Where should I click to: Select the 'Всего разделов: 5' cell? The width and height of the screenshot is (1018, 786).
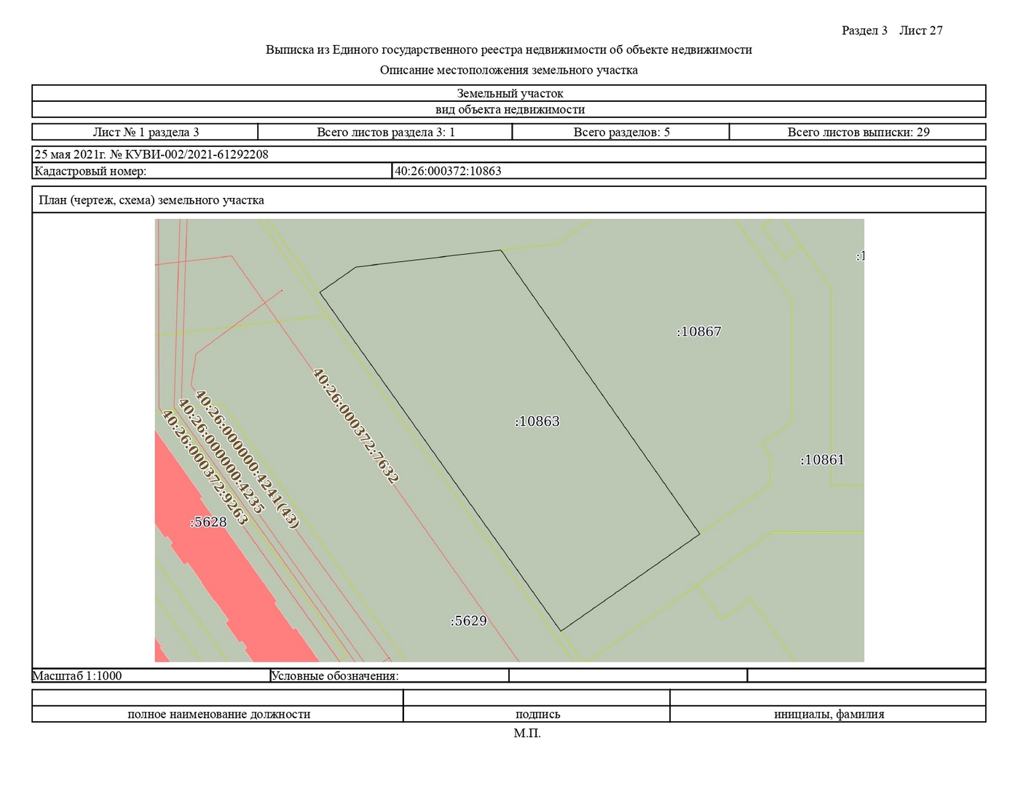tap(621, 132)
